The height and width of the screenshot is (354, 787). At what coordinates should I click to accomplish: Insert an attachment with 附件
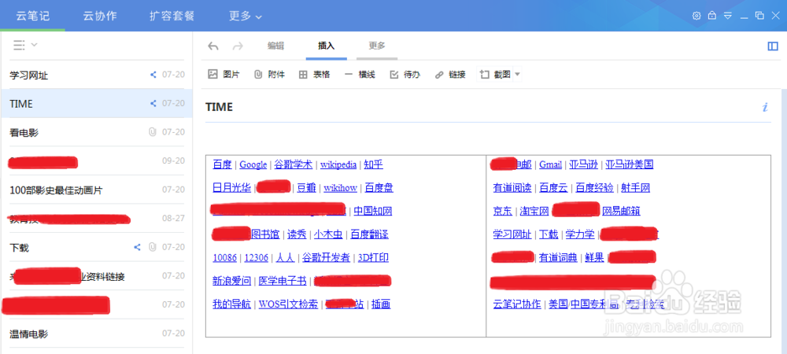pyautogui.click(x=269, y=74)
